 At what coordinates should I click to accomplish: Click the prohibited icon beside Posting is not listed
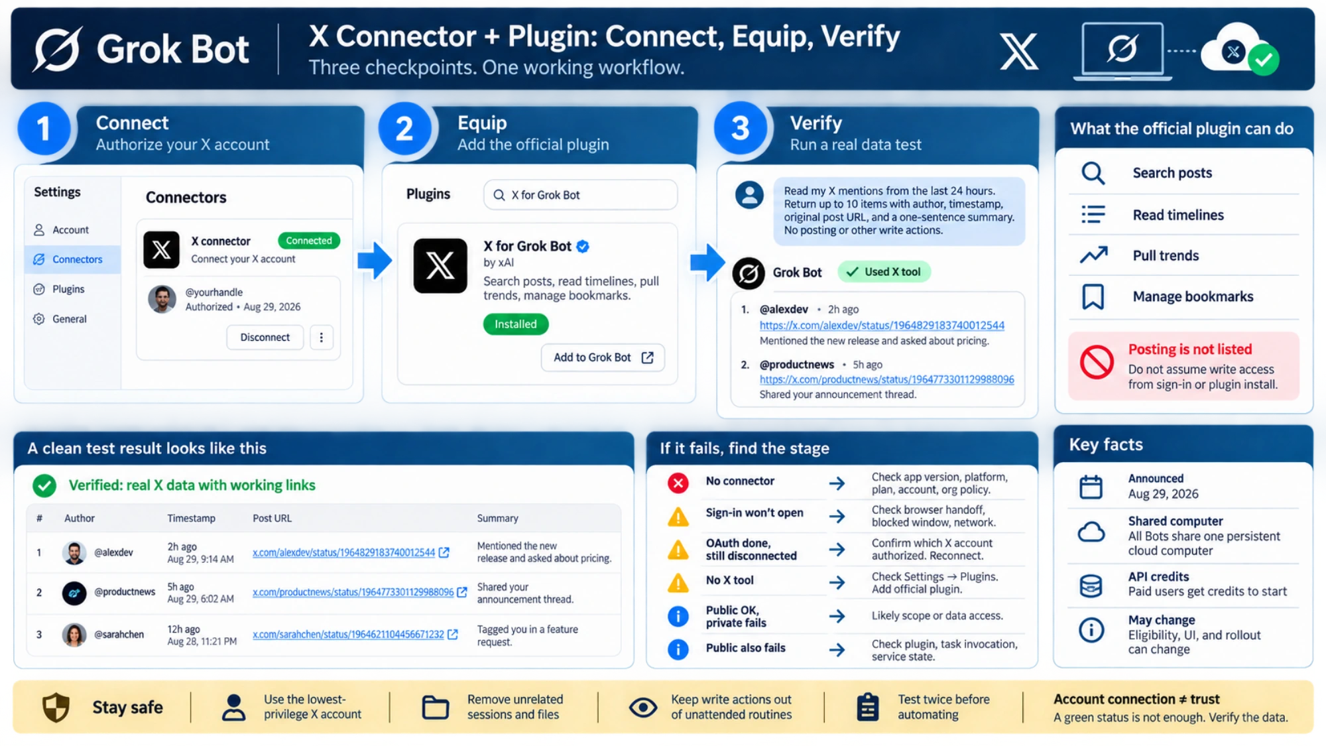click(1097, 361)
